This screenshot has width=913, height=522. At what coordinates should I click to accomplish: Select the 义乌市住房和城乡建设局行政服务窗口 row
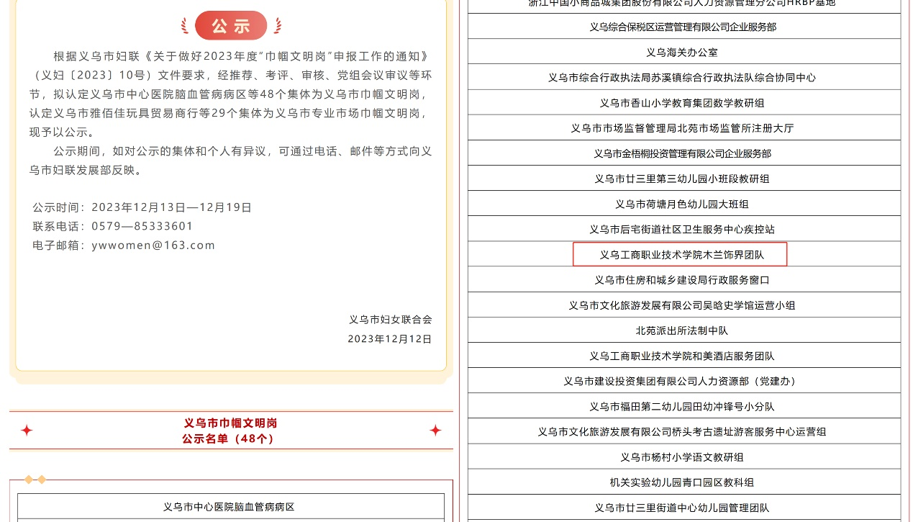[x=681, y=280]
